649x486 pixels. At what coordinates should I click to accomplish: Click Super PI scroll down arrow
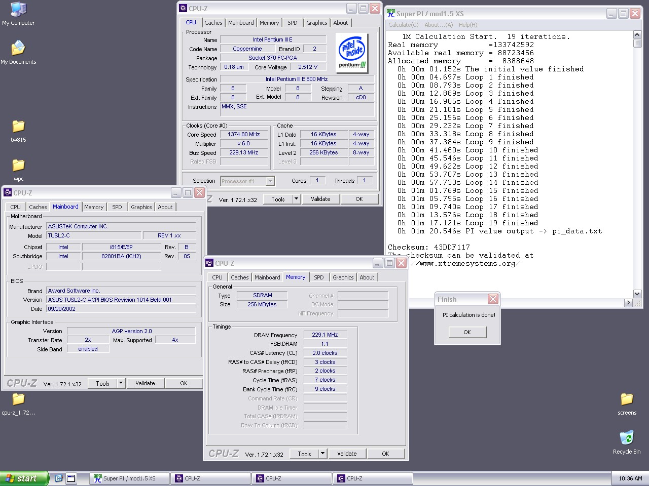click(x=637, y=294)
